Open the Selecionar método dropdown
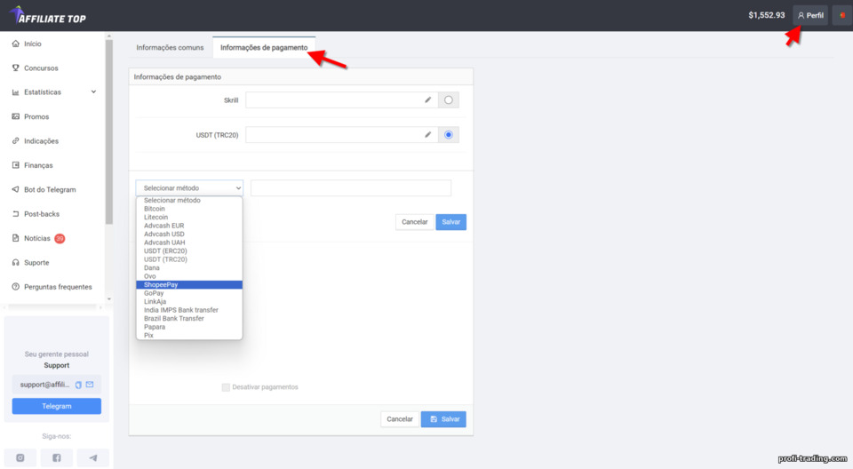Viewport: 853px width, 469px height. pyautogui.click(x=189, y=187)
